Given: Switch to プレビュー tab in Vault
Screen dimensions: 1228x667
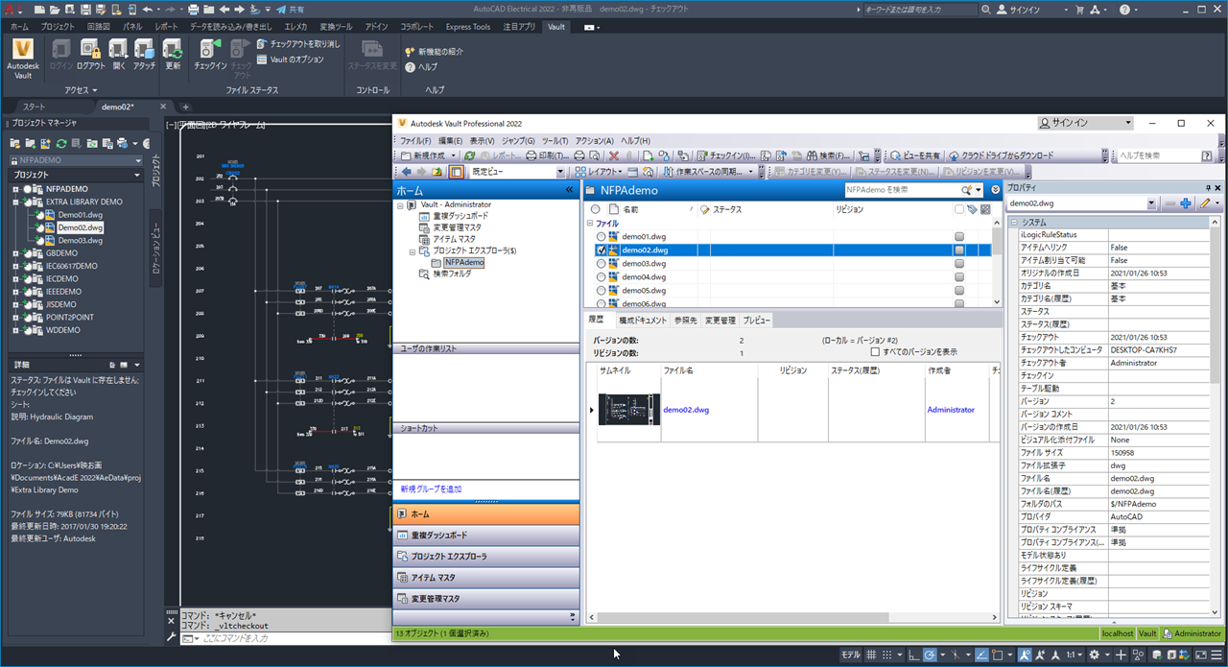Looking at the screenshot, I should click(756, 321).
